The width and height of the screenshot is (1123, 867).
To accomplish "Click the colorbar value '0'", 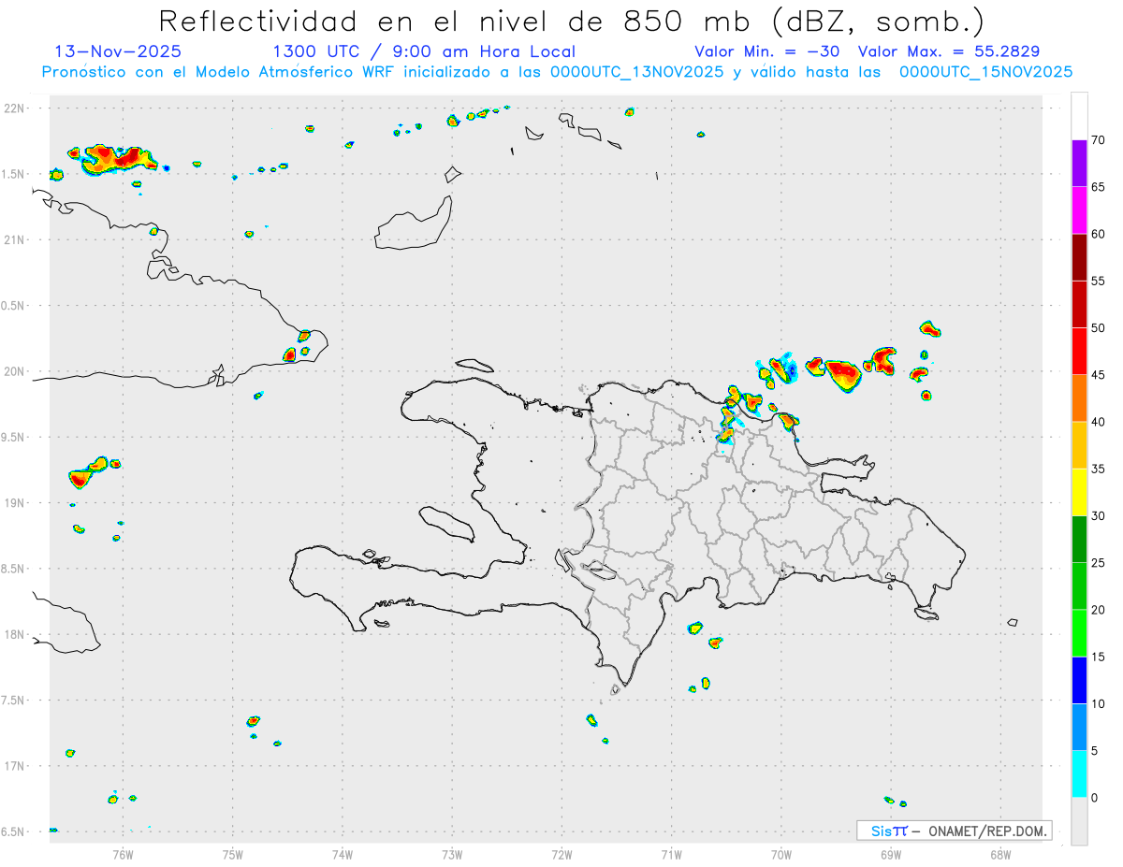I will [1094, 798].
